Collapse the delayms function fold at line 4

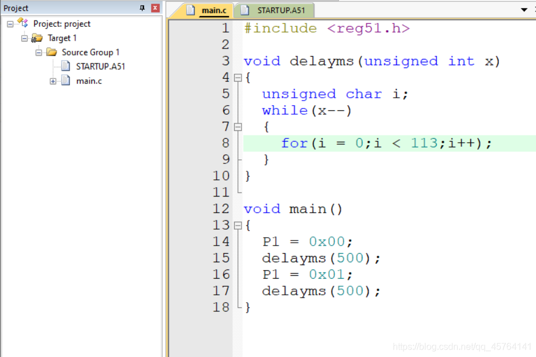point(238,78)
